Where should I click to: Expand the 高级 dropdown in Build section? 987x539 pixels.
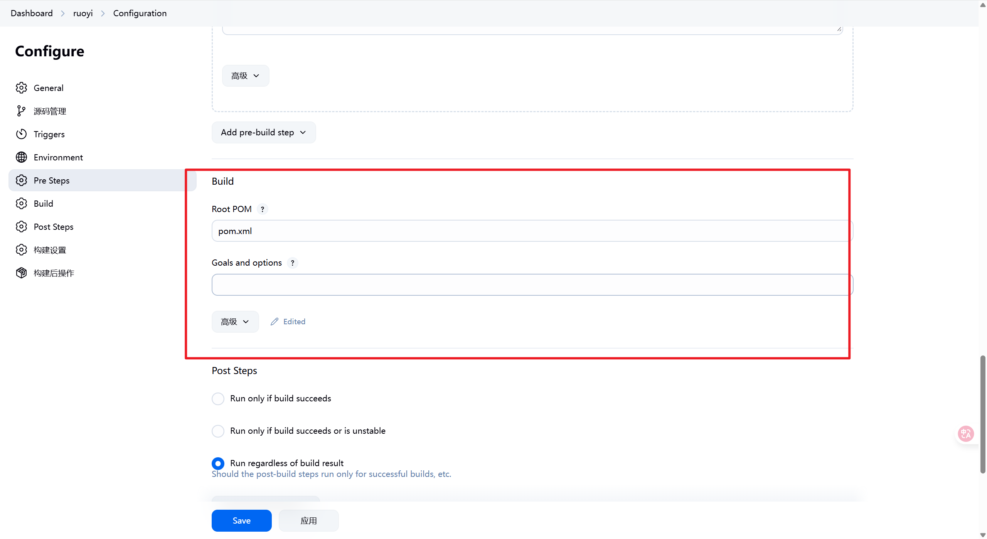point(235,322)
